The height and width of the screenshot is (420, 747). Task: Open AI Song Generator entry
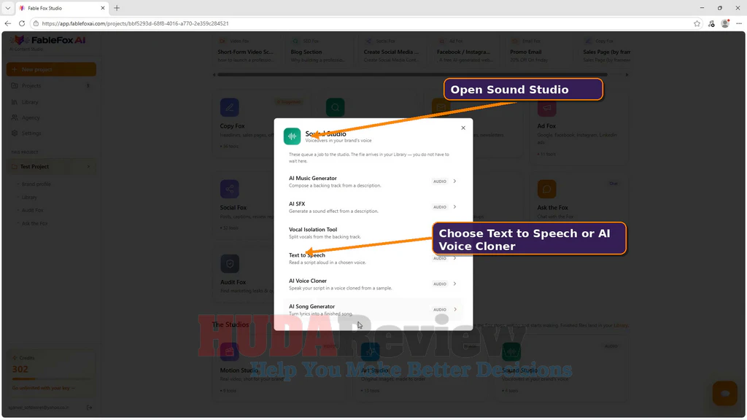[373, 310]
